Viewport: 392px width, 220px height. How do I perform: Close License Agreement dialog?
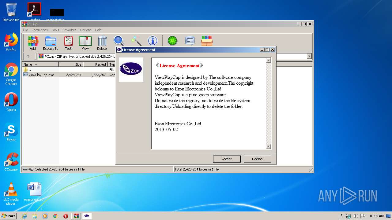click(x=273, y=50)
